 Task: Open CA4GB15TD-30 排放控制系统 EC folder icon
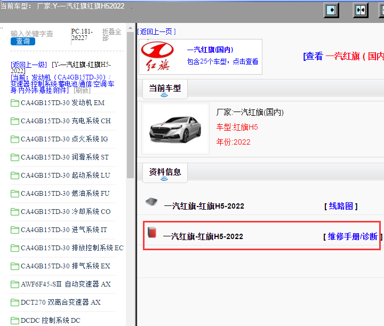click(x=15, y=248)
